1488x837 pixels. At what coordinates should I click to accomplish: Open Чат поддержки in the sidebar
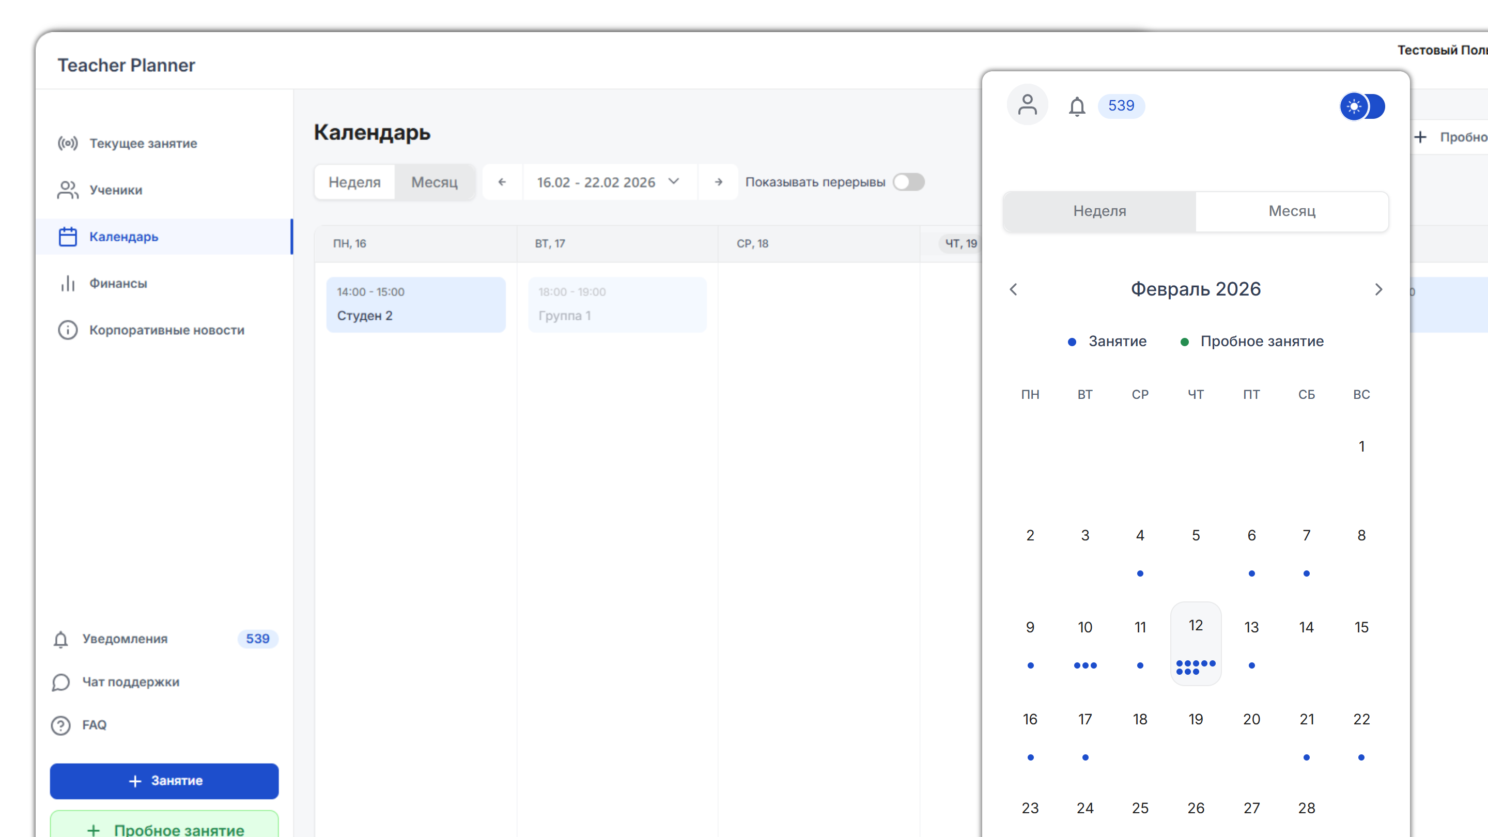[x=131, y=682]
